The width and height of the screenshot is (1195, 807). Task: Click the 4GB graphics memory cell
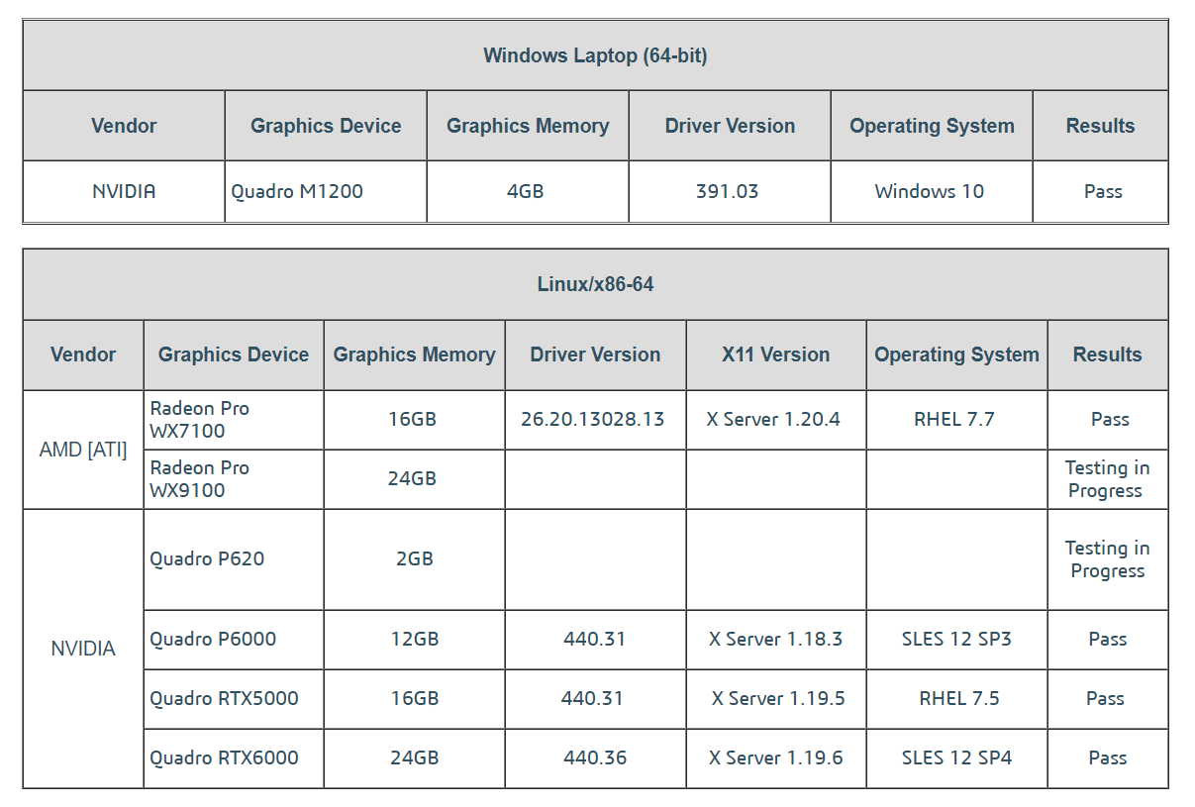pos(528,191)
